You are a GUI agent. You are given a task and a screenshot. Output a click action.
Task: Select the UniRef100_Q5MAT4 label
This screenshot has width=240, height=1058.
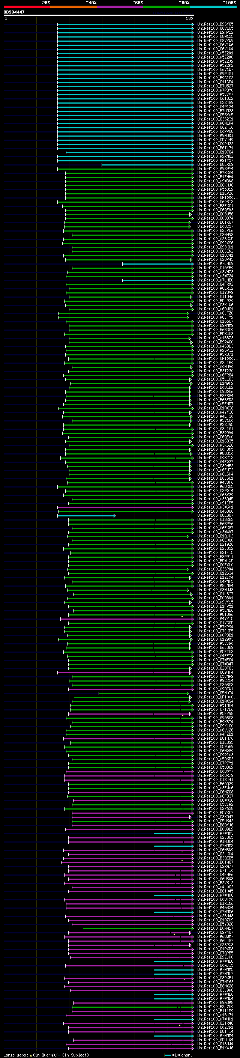click(215, 693)
